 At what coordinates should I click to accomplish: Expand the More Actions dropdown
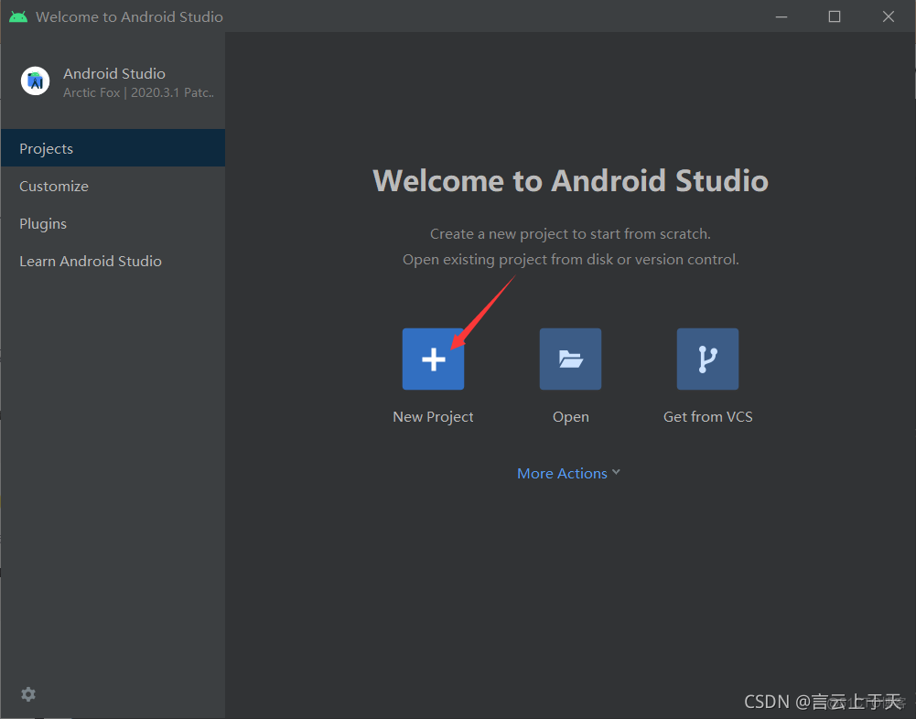coord(568,473)
